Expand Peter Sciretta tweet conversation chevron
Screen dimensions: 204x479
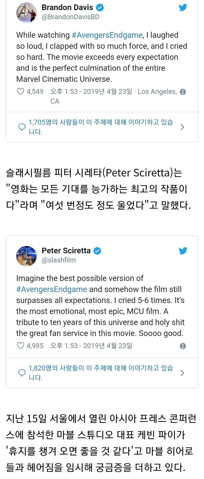183,373
